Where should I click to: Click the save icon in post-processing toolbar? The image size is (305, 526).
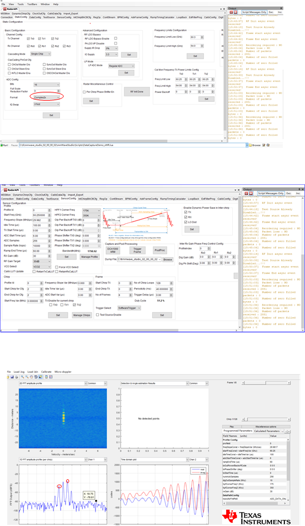12,377
